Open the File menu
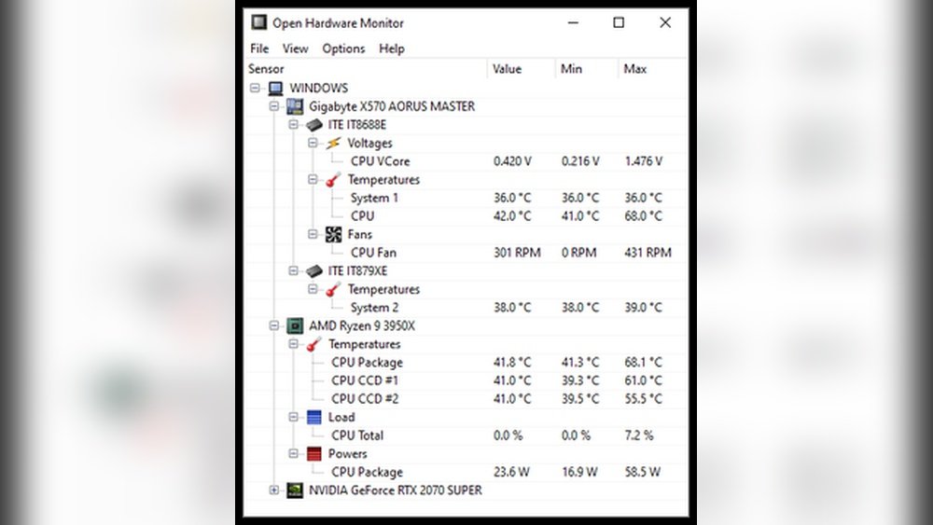The width and height of the screenshot is (933, 525). pos(259,48)
